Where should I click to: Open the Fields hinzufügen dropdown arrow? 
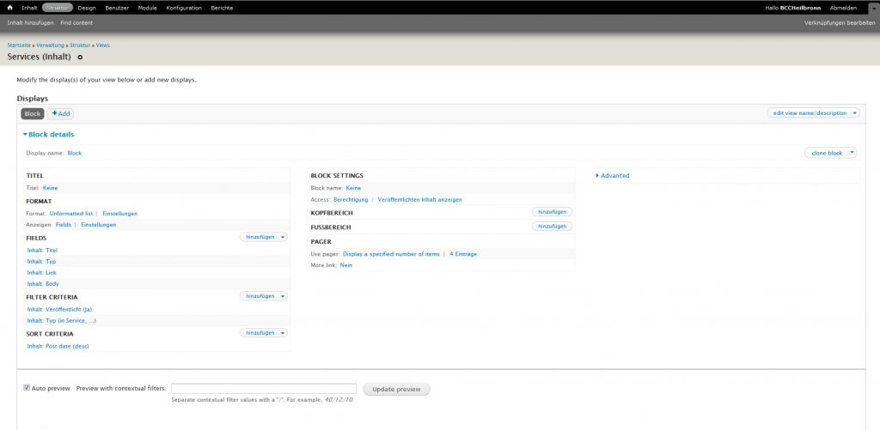pyautogui.click(x=283, y=237)
